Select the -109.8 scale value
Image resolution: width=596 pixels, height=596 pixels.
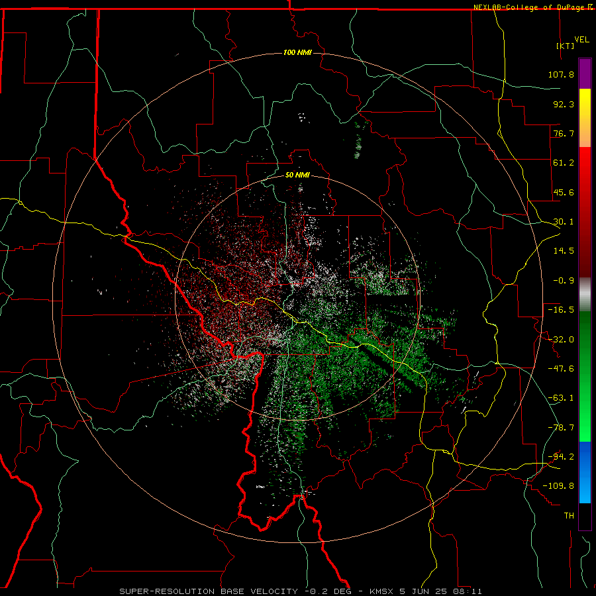(x=558, y=486)
